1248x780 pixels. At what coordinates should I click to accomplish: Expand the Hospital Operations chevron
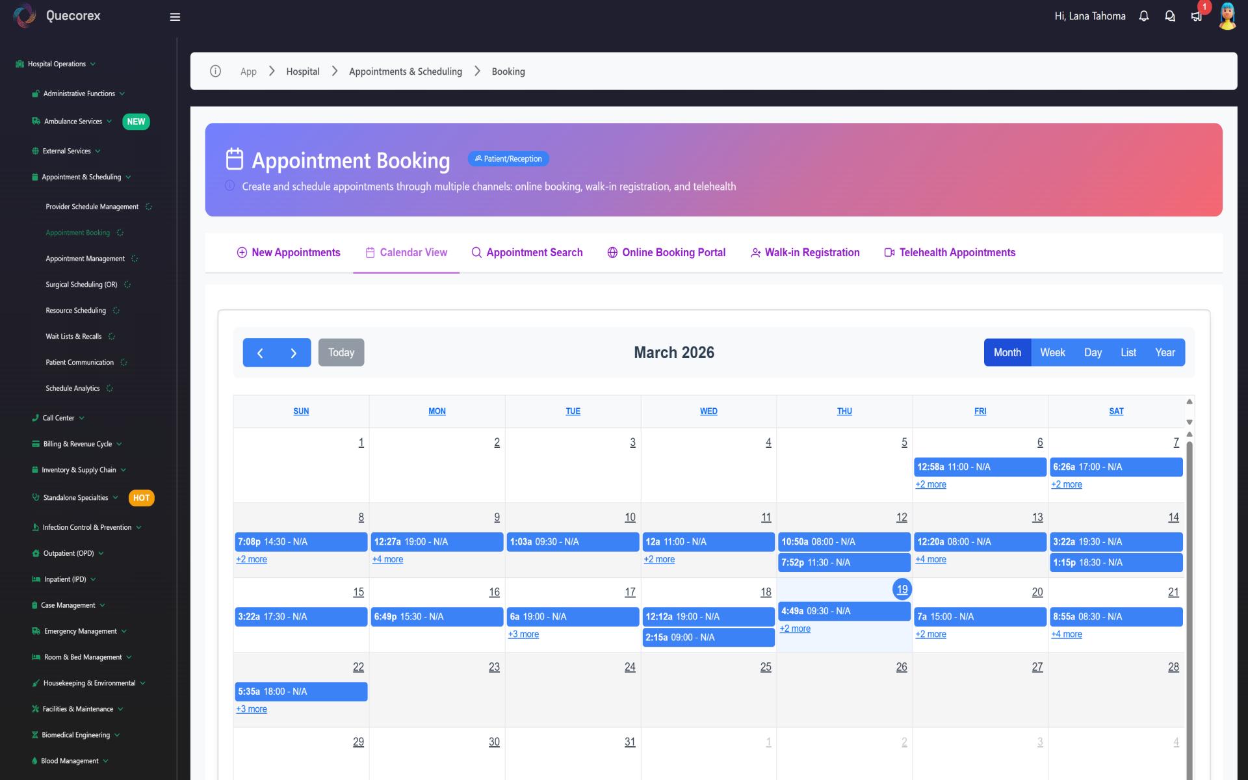coord(93,64)
